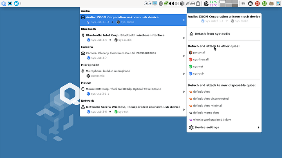Open the file manager folder icon

(x=271, y=3)
